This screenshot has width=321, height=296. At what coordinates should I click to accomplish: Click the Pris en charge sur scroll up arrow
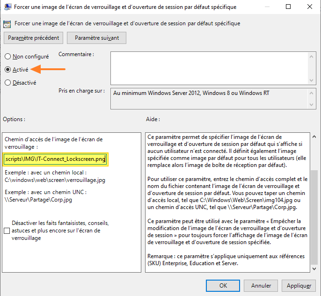click(311, 93)
